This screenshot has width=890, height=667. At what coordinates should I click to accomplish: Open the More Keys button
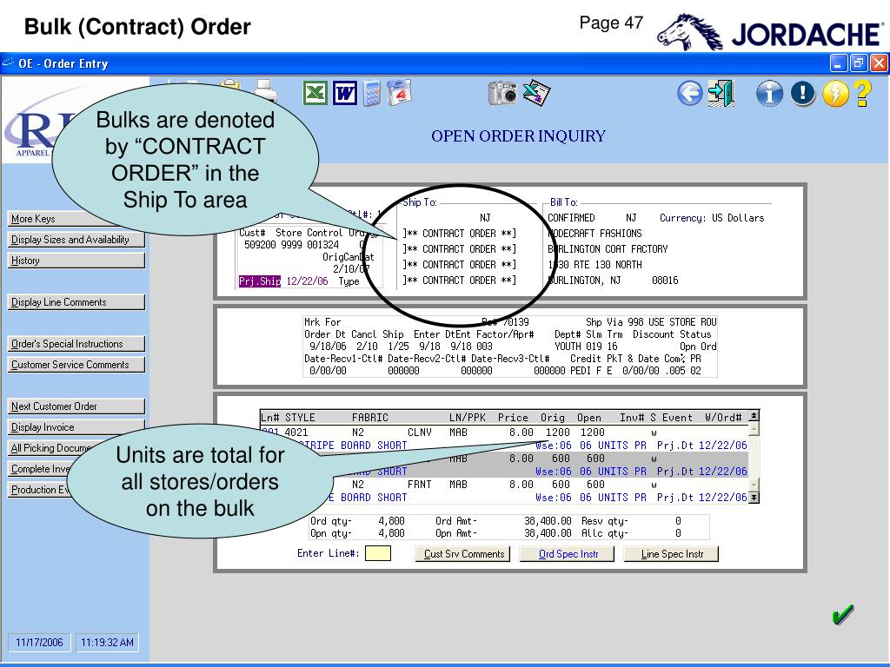(x=76, y=219)
